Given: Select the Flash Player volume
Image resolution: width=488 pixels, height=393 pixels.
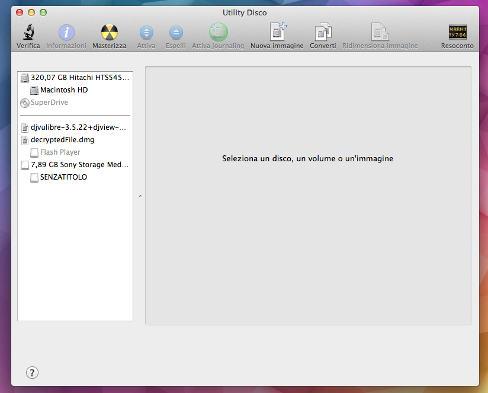Looking at the screenshot, I should pyautogui.click(x=60, y=152).
